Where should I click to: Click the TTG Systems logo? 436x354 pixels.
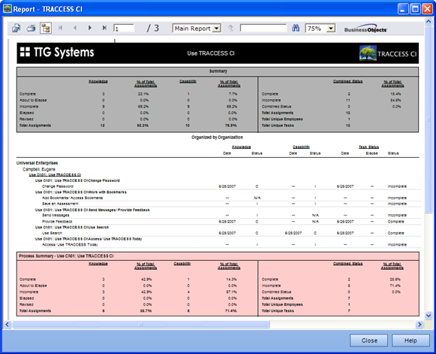pyautogui.click(x=57, y=52)
